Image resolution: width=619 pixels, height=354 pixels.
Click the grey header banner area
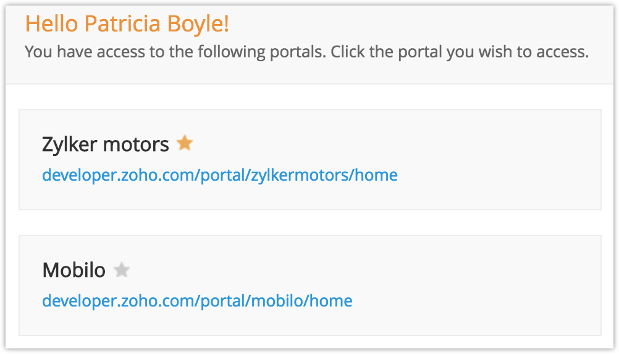[432, 25]
